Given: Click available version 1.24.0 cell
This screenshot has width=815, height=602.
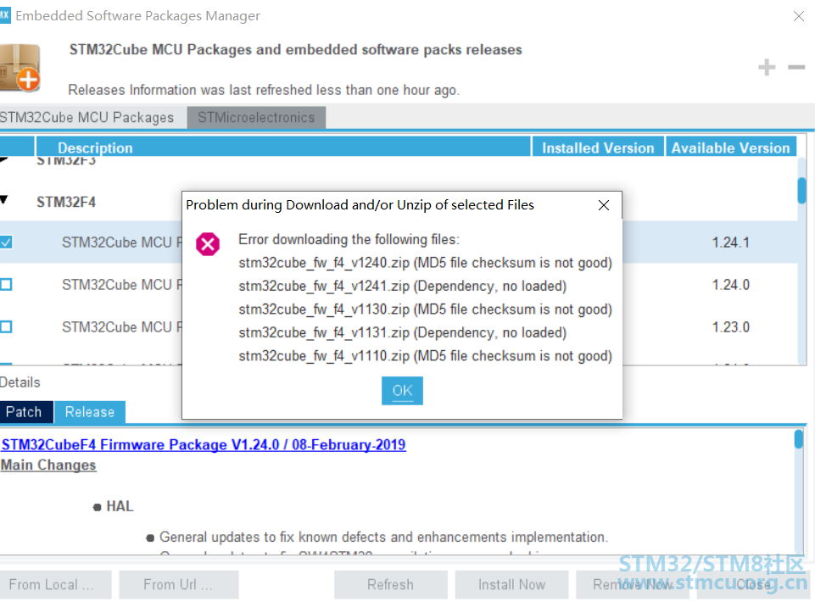Looking at the screenshot, I should tap(730, 284).
